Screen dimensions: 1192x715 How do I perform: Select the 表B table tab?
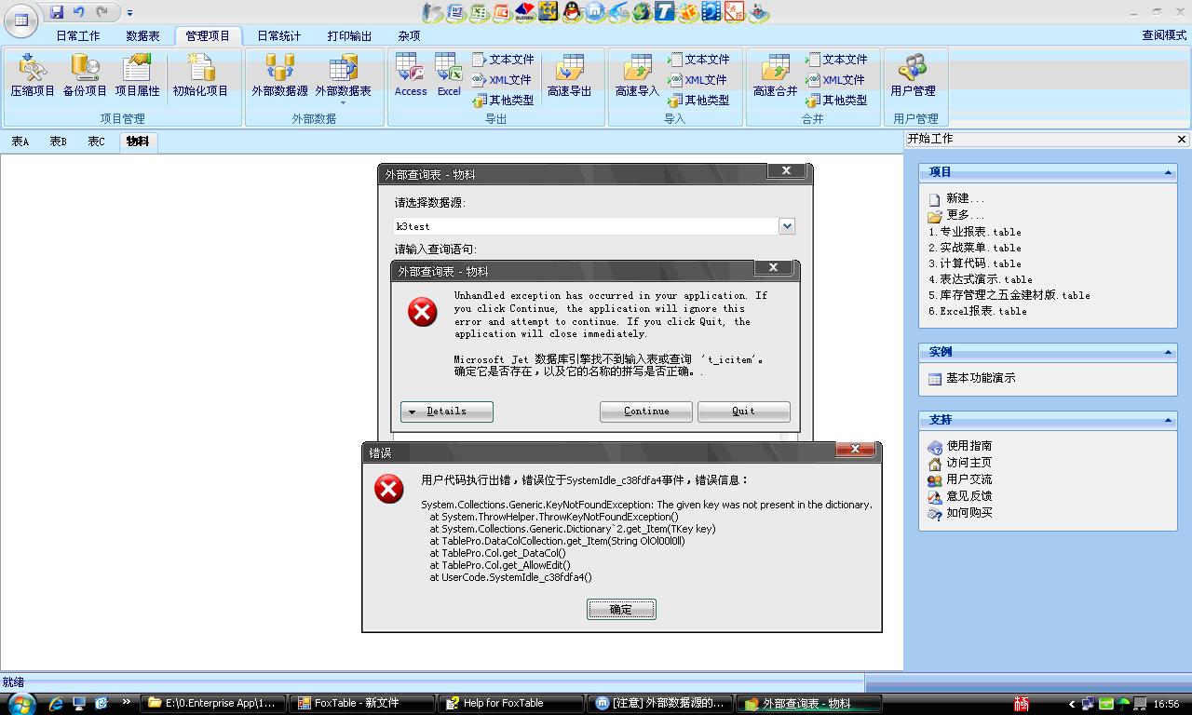tap(59, 142)
